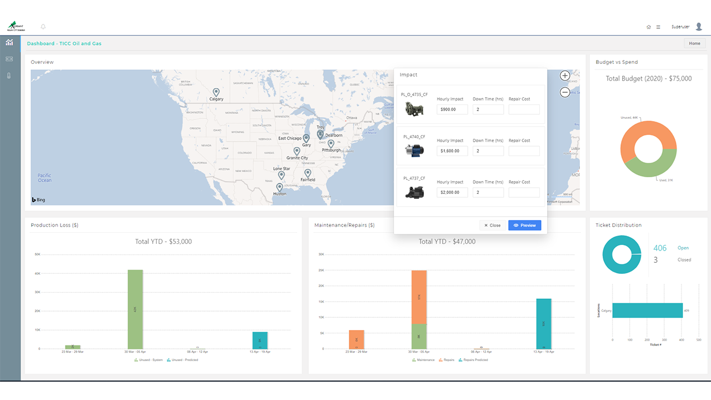Open the notifications bell icon
Screen dimensions: 711x400
43,27
